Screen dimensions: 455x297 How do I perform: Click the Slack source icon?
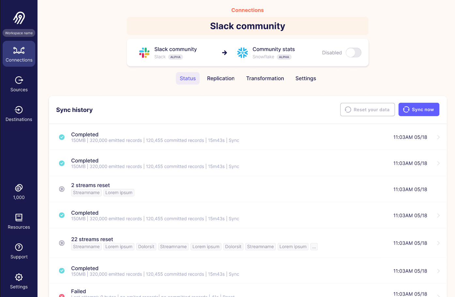pos(144,53)
